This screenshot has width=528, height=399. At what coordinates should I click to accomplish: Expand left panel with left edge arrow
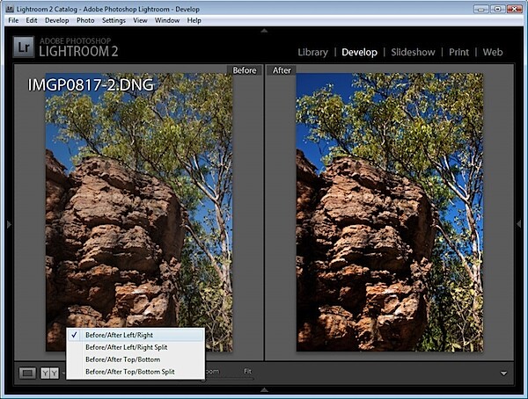pos(9,224)
